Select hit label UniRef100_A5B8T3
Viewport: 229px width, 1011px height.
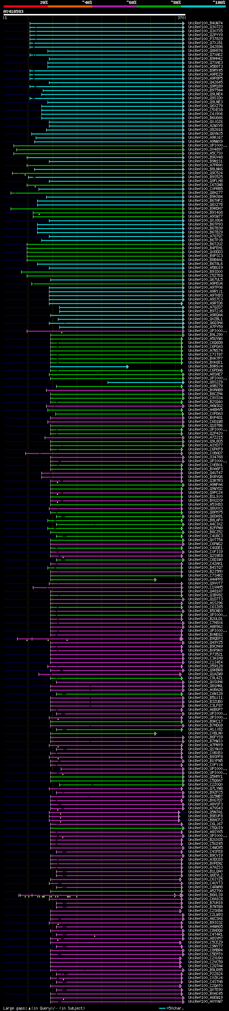pos(205,67)
